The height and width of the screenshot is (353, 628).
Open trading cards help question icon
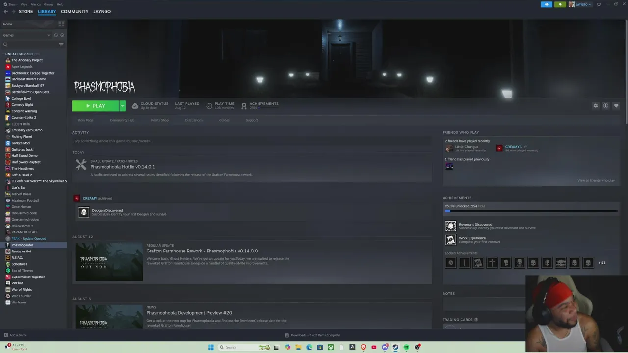point(476,320)
